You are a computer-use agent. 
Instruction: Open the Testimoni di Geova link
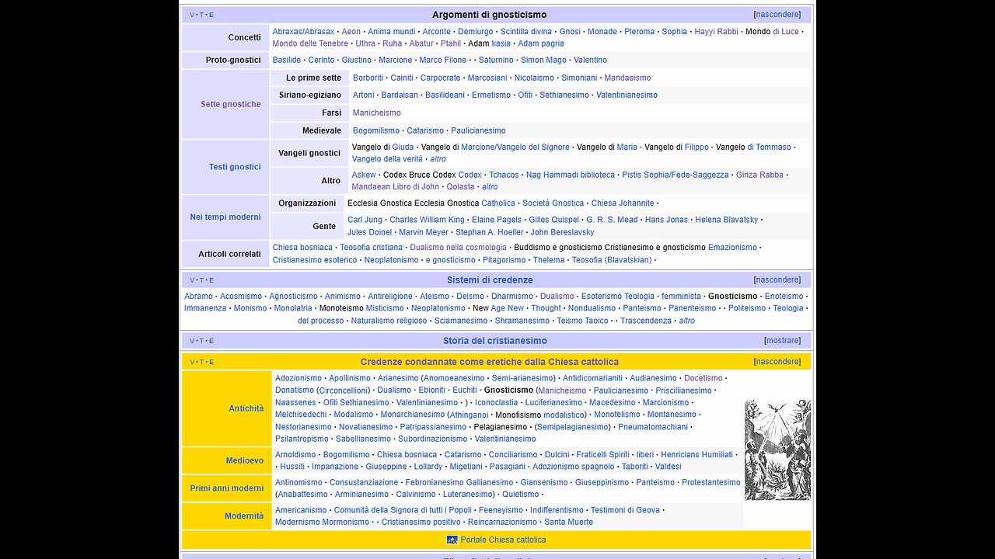625,510
